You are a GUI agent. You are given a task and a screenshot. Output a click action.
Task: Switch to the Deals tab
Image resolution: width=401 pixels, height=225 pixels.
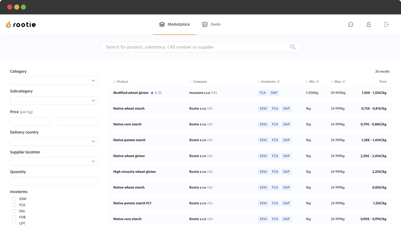tap(211, 24)
